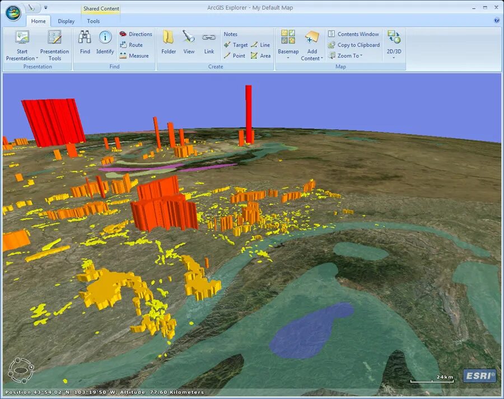Expand the quick access toolbar customize arrow
Screen dimensions: 504x399
[46, 7]
